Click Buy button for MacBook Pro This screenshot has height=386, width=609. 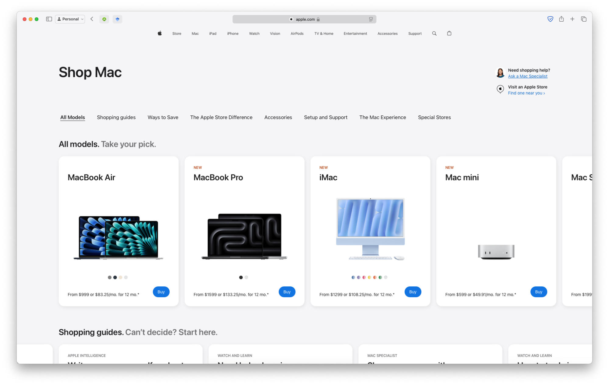pos(287,292)
